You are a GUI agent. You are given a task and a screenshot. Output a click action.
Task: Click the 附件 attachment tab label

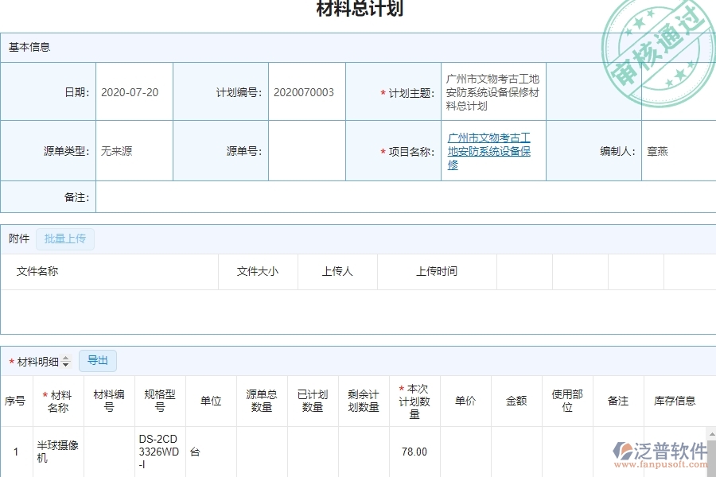click(x=18, y=238)
